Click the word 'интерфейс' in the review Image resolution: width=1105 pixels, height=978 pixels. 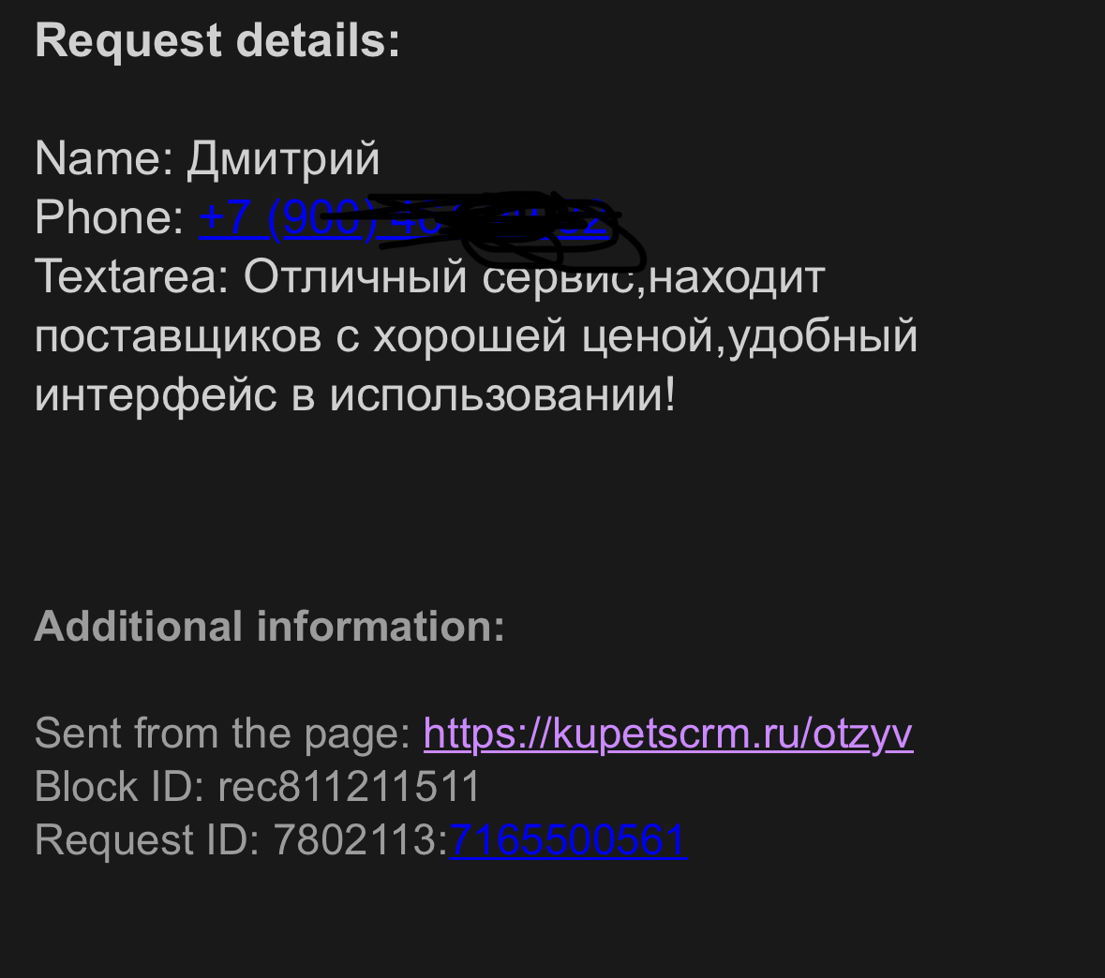coord(155,396)
